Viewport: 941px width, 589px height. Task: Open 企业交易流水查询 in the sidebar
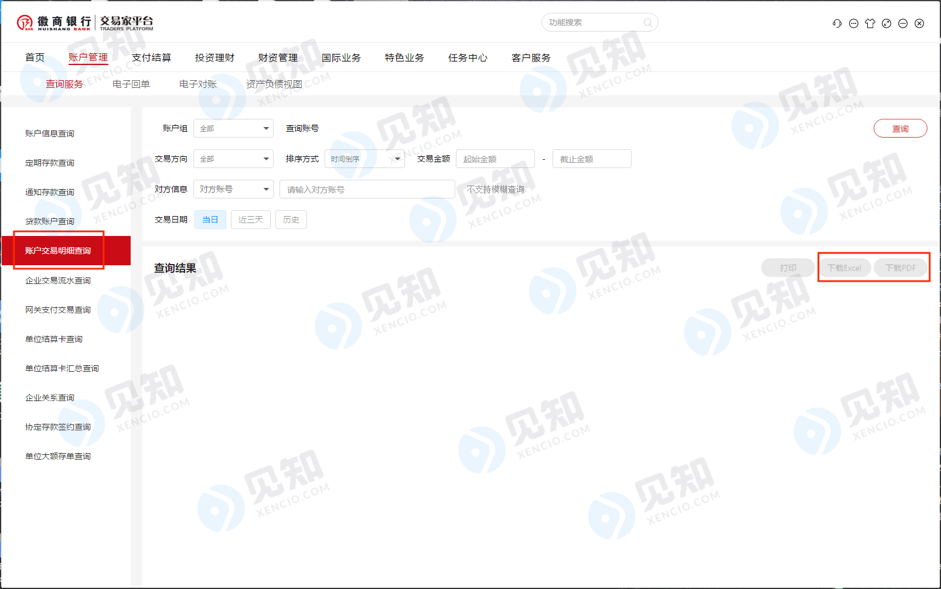pyautogui.click(x=58, y=280)
